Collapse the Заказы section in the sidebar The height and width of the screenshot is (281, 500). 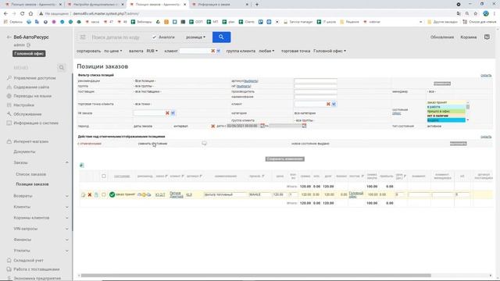[67, 162]
